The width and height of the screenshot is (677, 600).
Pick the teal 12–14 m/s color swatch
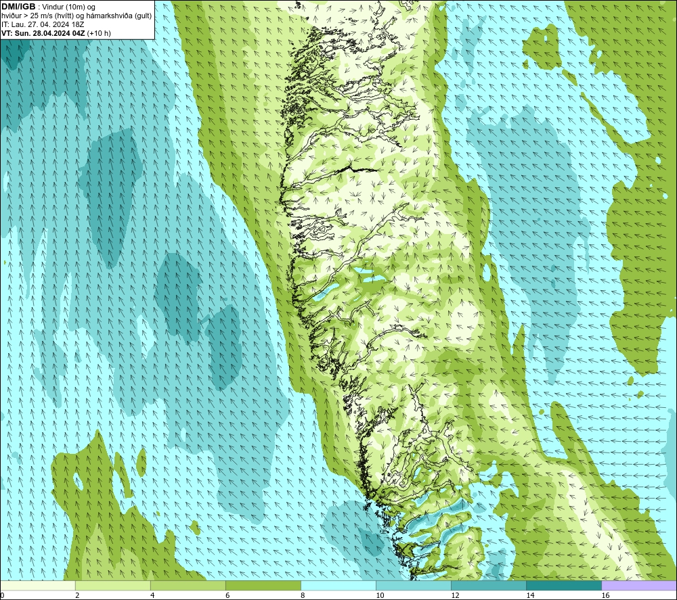tap(488, 585)
